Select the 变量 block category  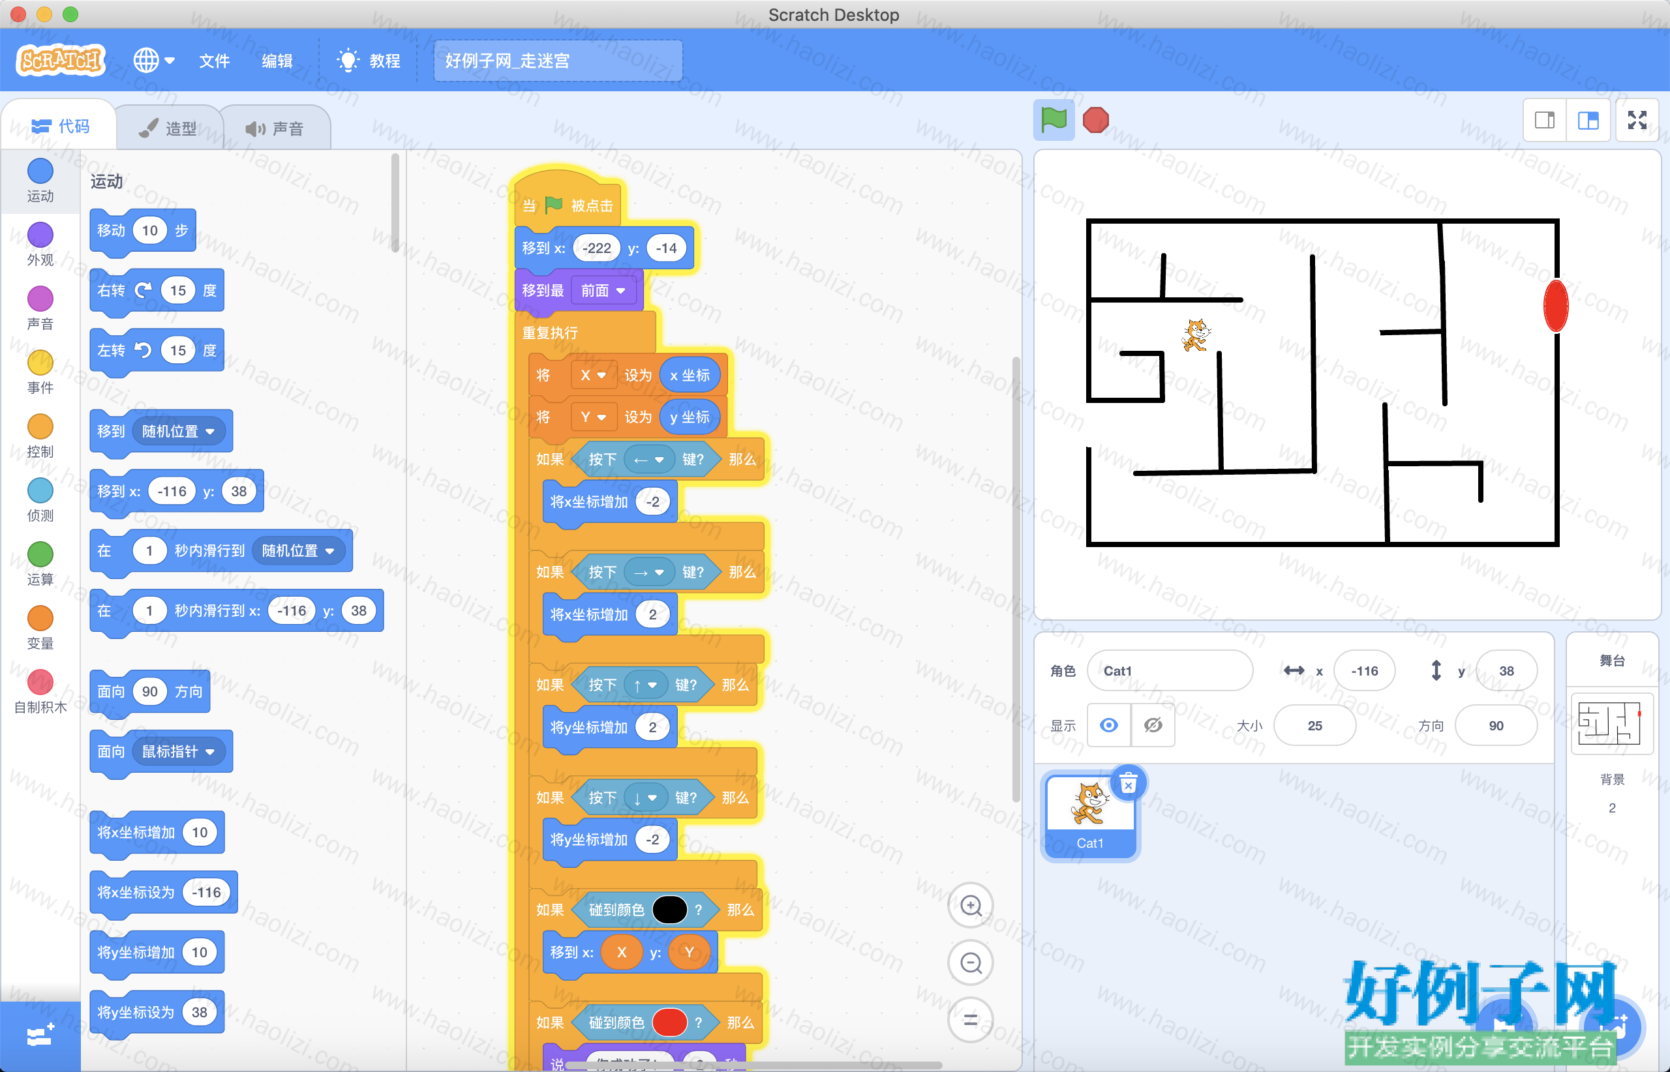[x=40, y=628]
